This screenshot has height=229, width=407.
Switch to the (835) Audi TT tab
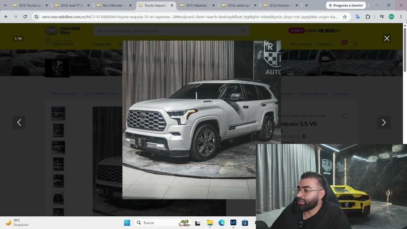72,5
